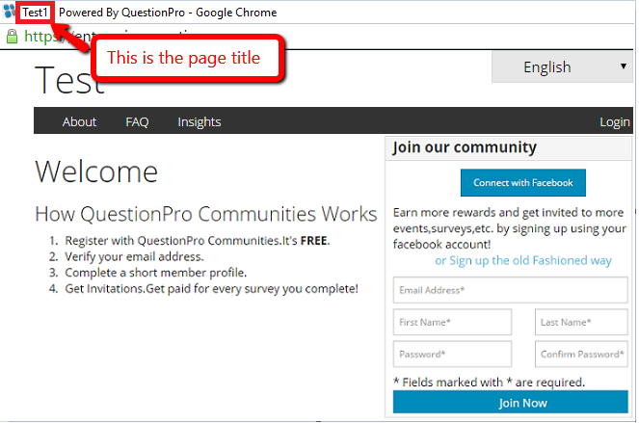The image size is (639, 423).
Task: Click the Login link in navigation bar
Action: [615, 121]
